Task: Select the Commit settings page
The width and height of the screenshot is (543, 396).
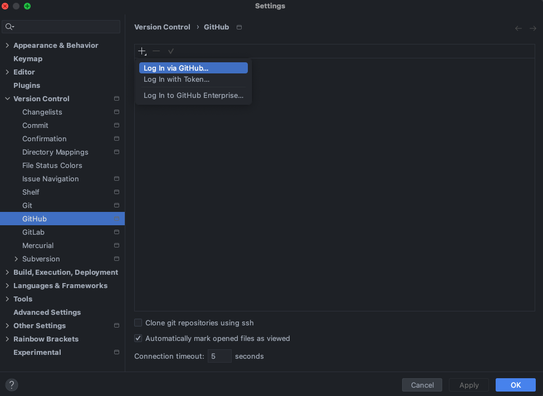Action: coord(35,125)
